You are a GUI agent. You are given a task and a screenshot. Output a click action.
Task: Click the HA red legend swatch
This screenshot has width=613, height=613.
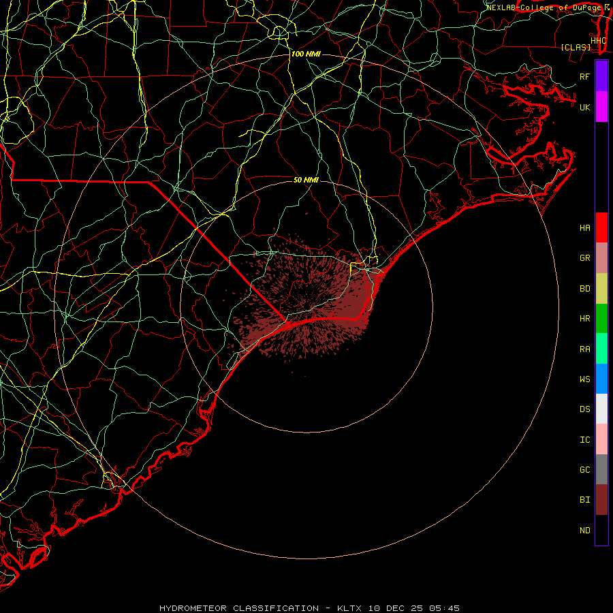click(601, 227)
